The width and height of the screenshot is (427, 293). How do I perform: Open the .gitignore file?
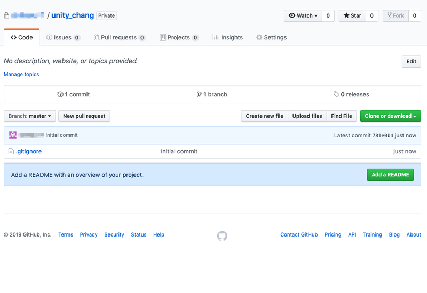pyautogui.click(x=29, y=151)
